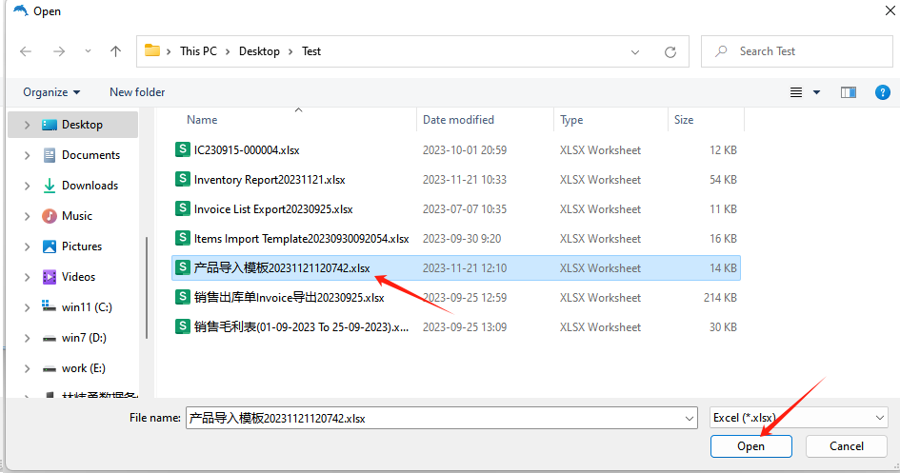Open the view options dropdown arrow
This screenshot has width=900, height=473.
(817, 92)
